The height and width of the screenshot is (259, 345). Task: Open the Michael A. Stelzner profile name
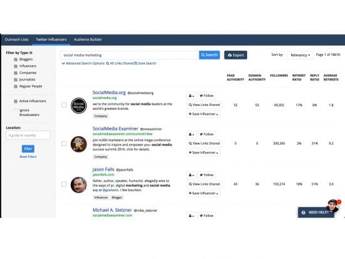112,210
